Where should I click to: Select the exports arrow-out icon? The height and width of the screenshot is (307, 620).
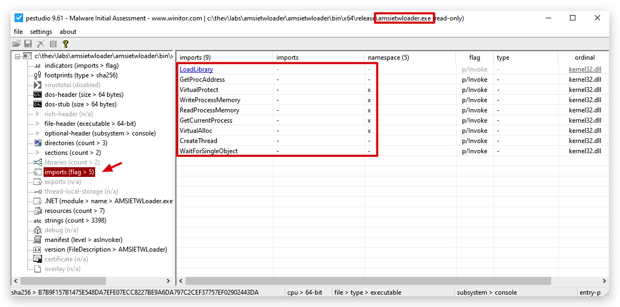click(38, 182)
